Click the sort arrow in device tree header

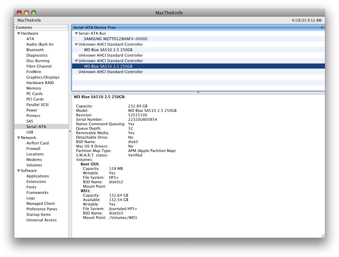coord(322,27)
